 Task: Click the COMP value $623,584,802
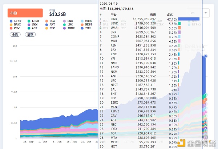[x=146, y=37]
